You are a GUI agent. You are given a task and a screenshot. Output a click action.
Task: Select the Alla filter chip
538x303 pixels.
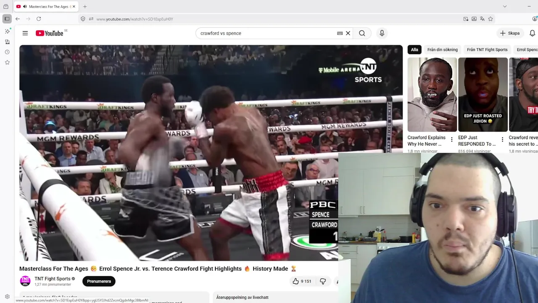[414, 50]
